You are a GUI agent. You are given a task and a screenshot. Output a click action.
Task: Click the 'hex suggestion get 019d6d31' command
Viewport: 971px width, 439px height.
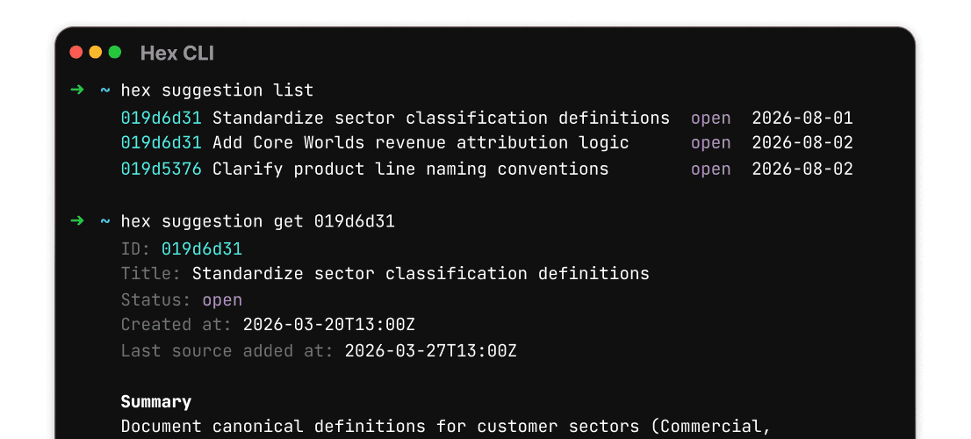pos(257,221)
